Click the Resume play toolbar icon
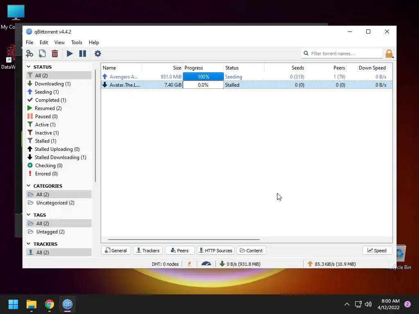The height and width of the screenshot is (314, 419). coord(70,54)
